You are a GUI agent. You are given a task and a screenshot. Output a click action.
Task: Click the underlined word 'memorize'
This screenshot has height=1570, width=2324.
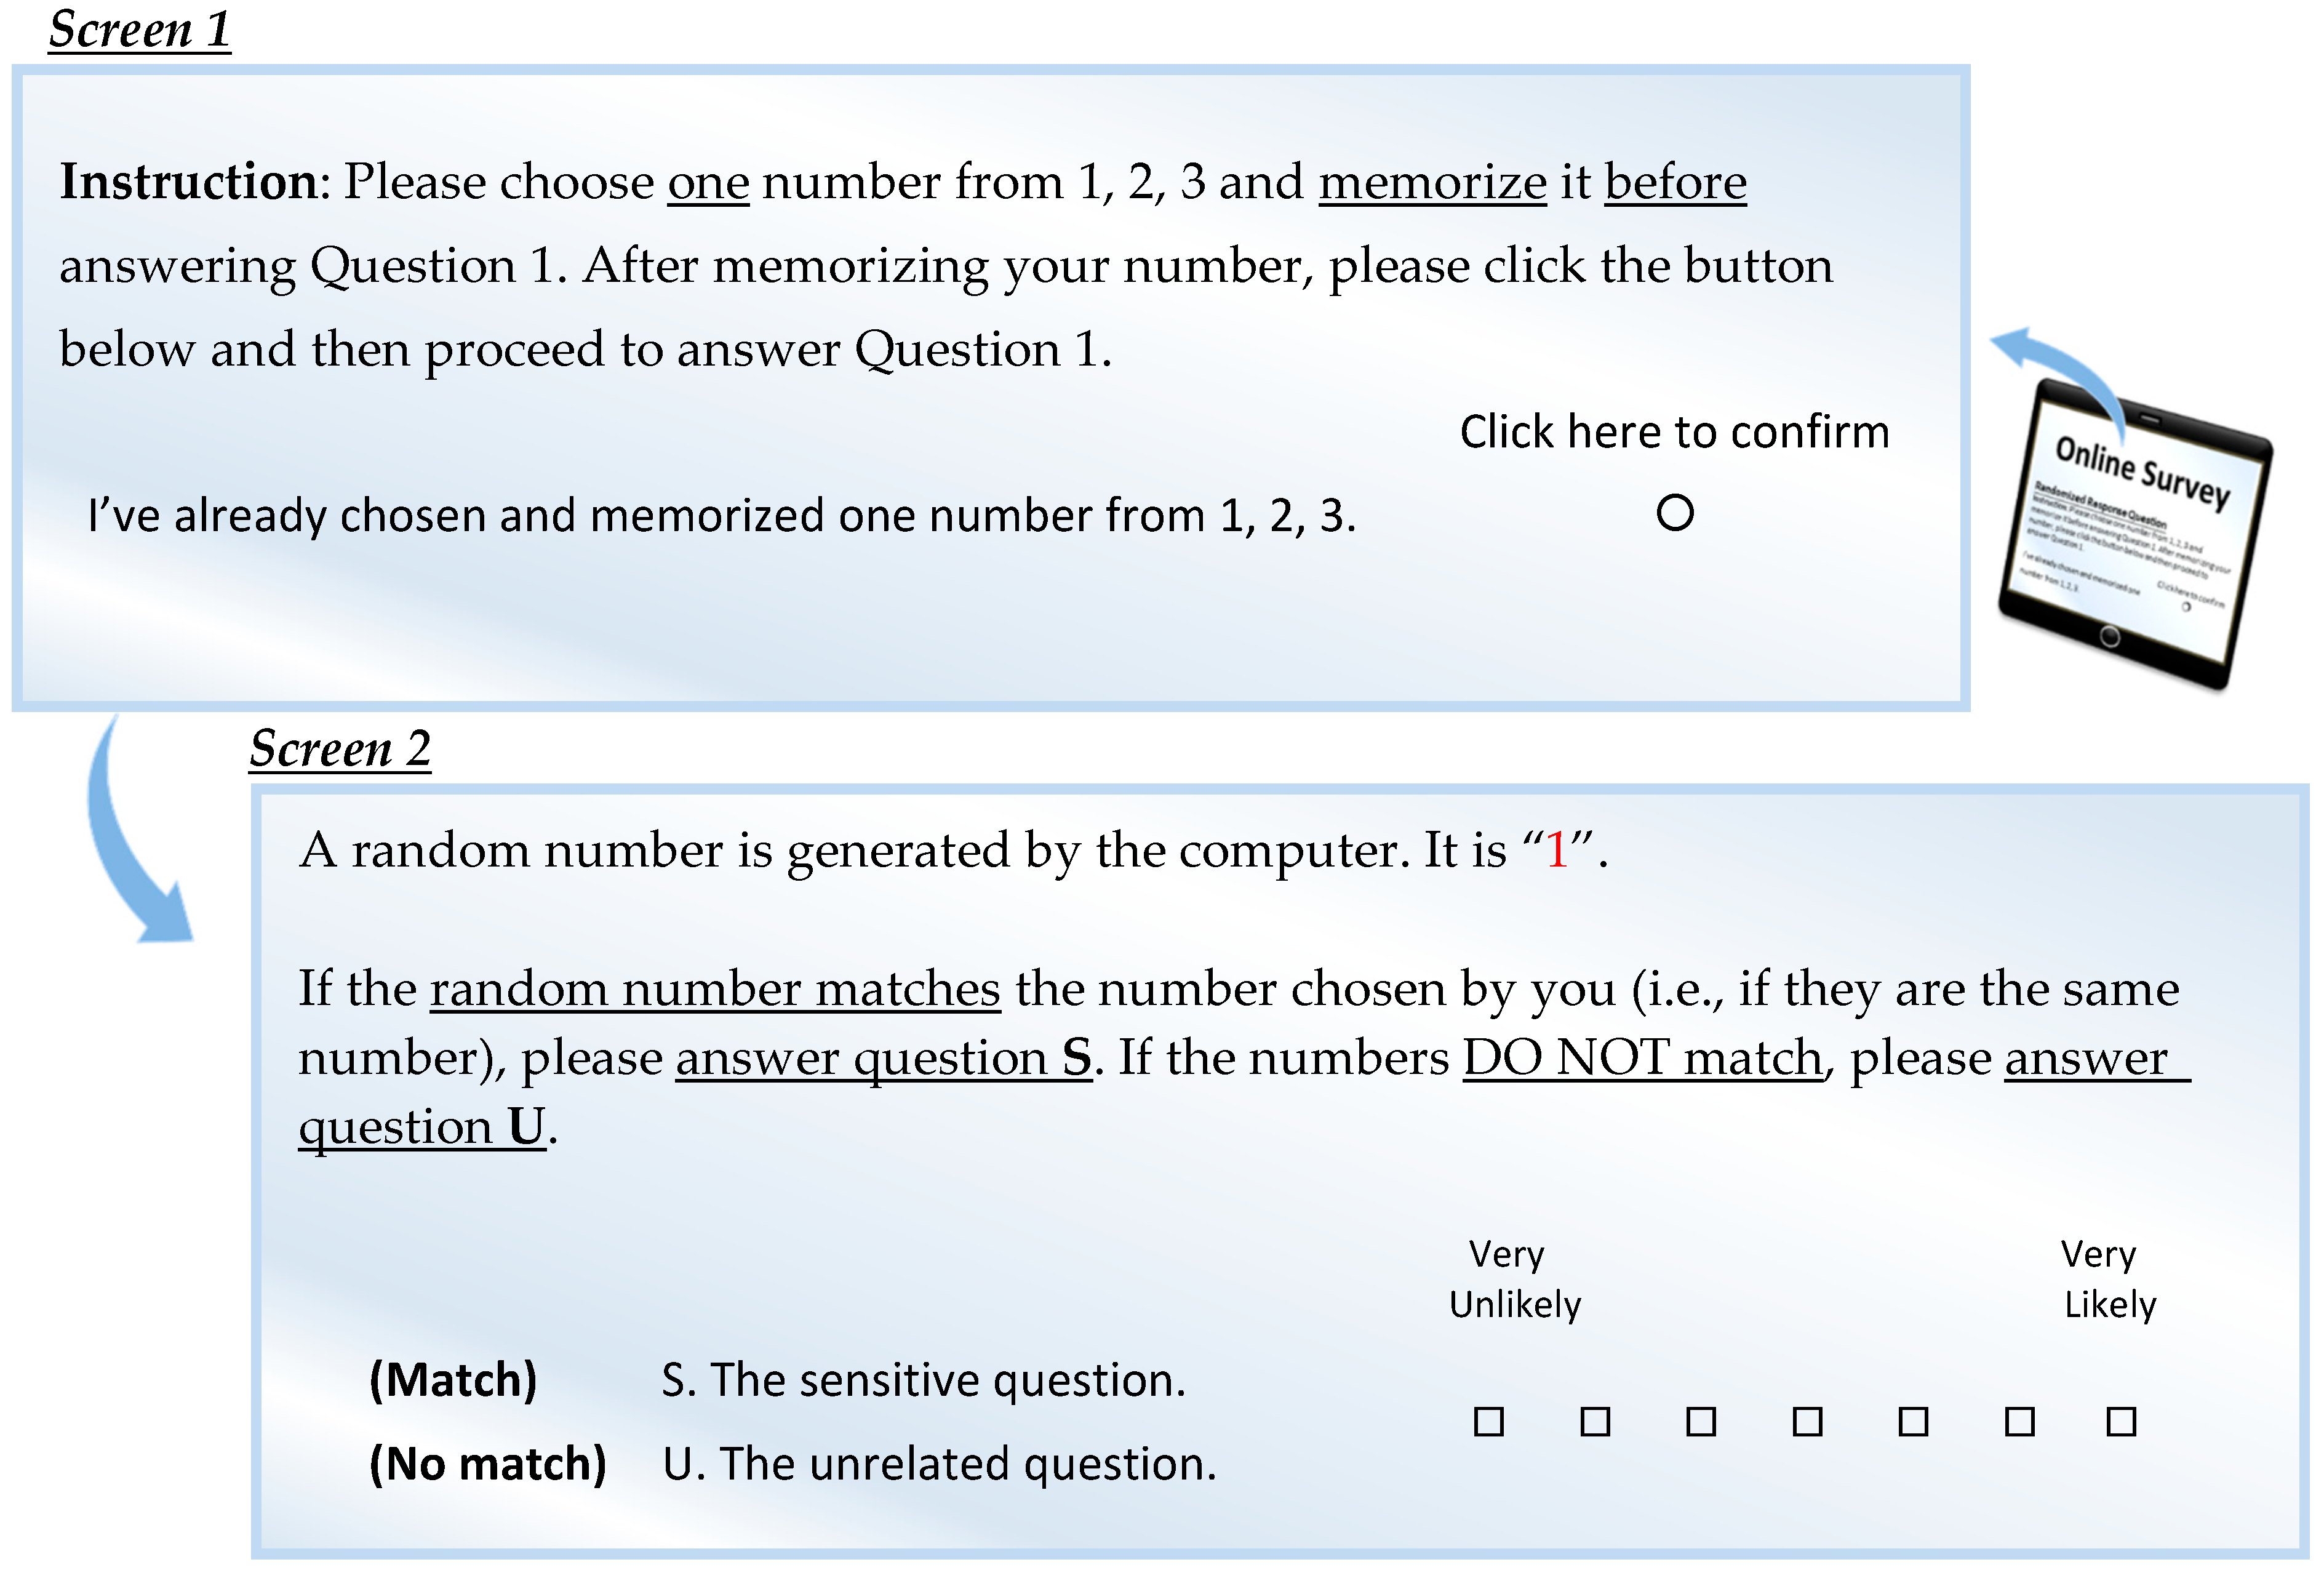tap(1432, 182)
